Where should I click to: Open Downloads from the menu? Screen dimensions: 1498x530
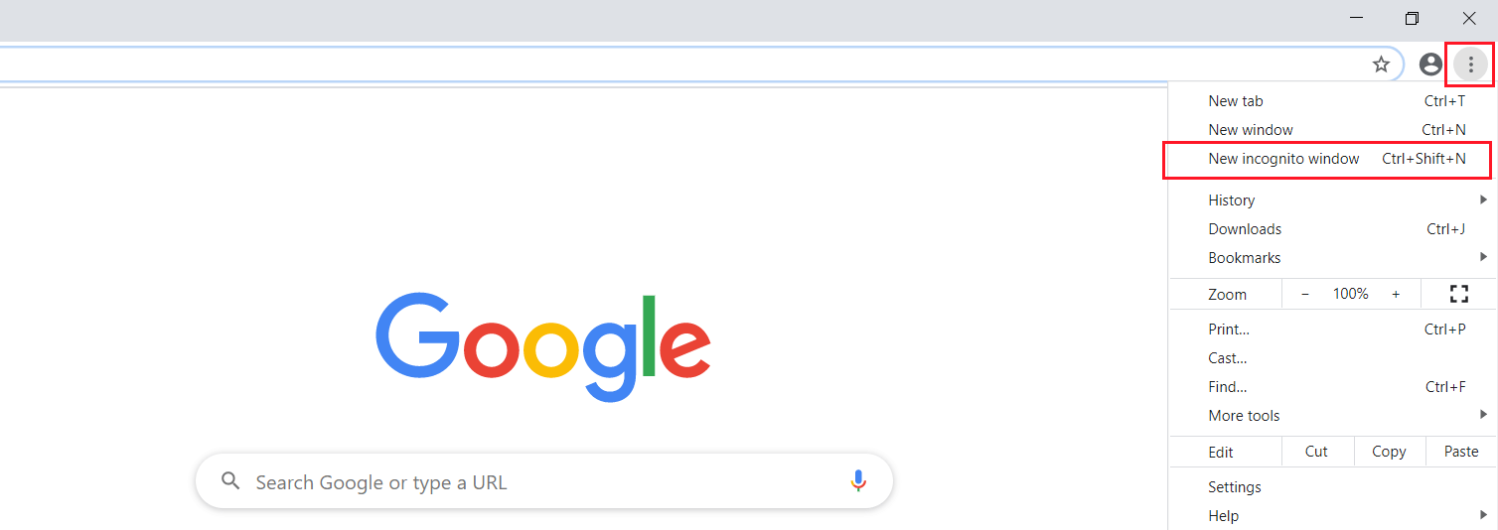(1245, 229)
